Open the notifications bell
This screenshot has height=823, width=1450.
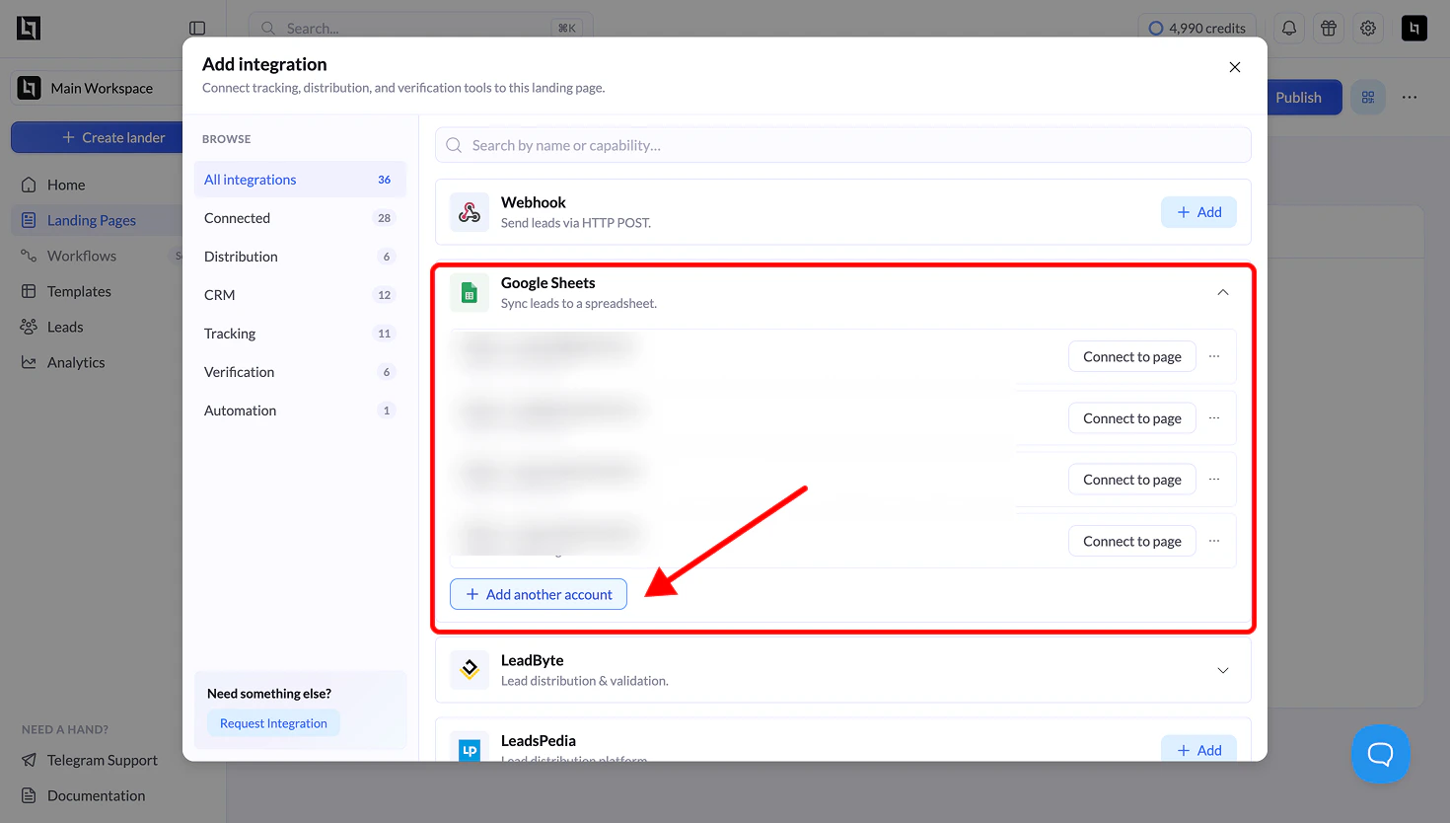pyautogui.click(x=1289, y=28)
